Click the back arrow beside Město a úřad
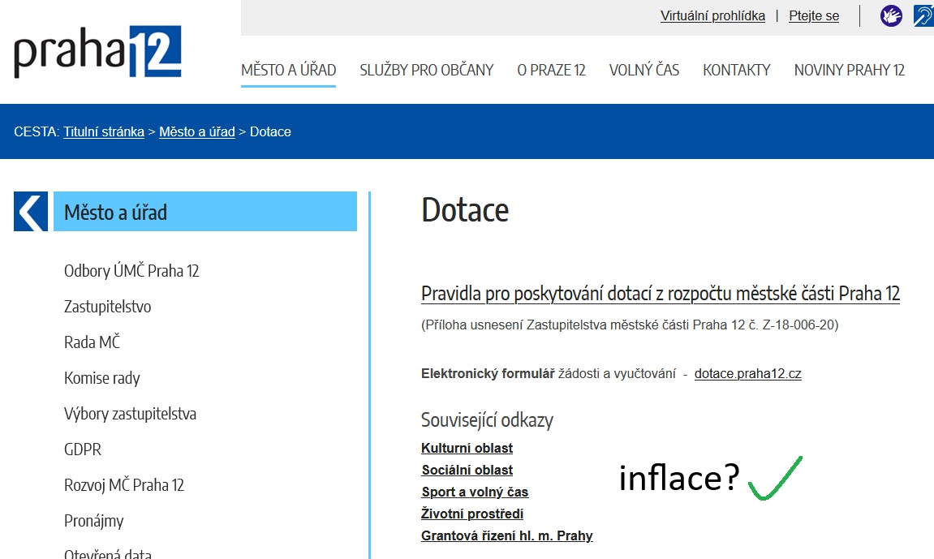This screenshot has width=934, height=559. [x=31, y=213]
